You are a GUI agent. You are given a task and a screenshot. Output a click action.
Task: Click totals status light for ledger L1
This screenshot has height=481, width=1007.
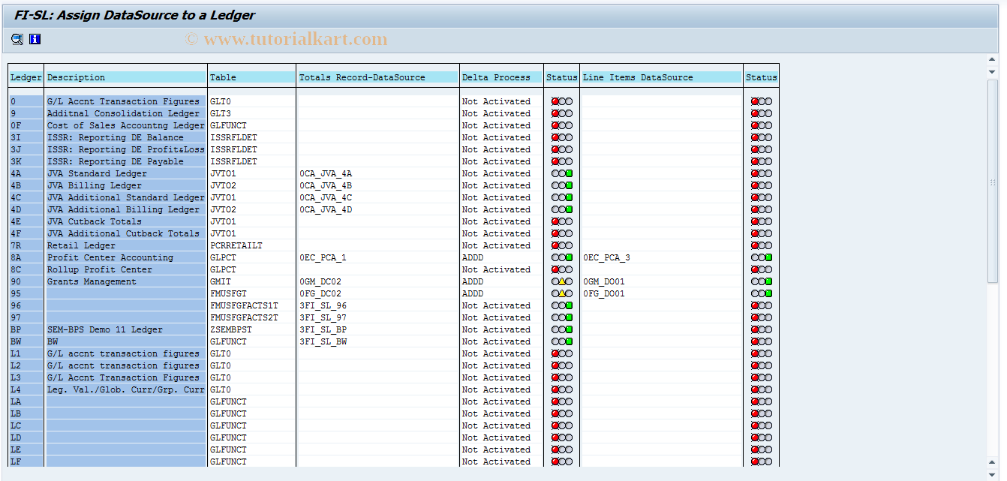point(562,353)
